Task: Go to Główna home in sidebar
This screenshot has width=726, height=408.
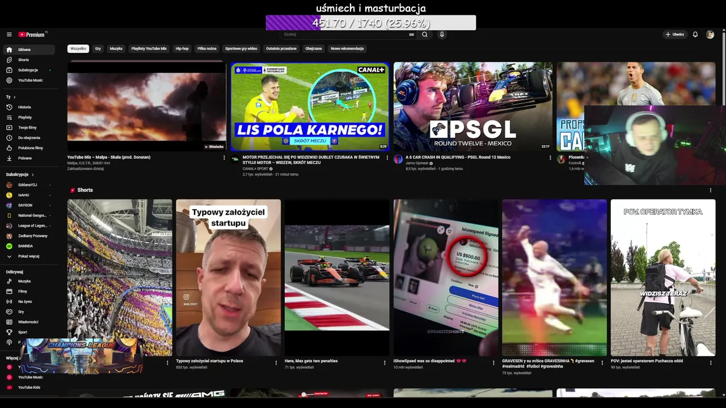Action: pos(30,49)
